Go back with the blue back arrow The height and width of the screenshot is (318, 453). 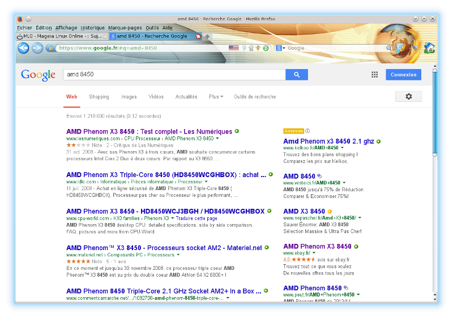[x=23, y=48]
